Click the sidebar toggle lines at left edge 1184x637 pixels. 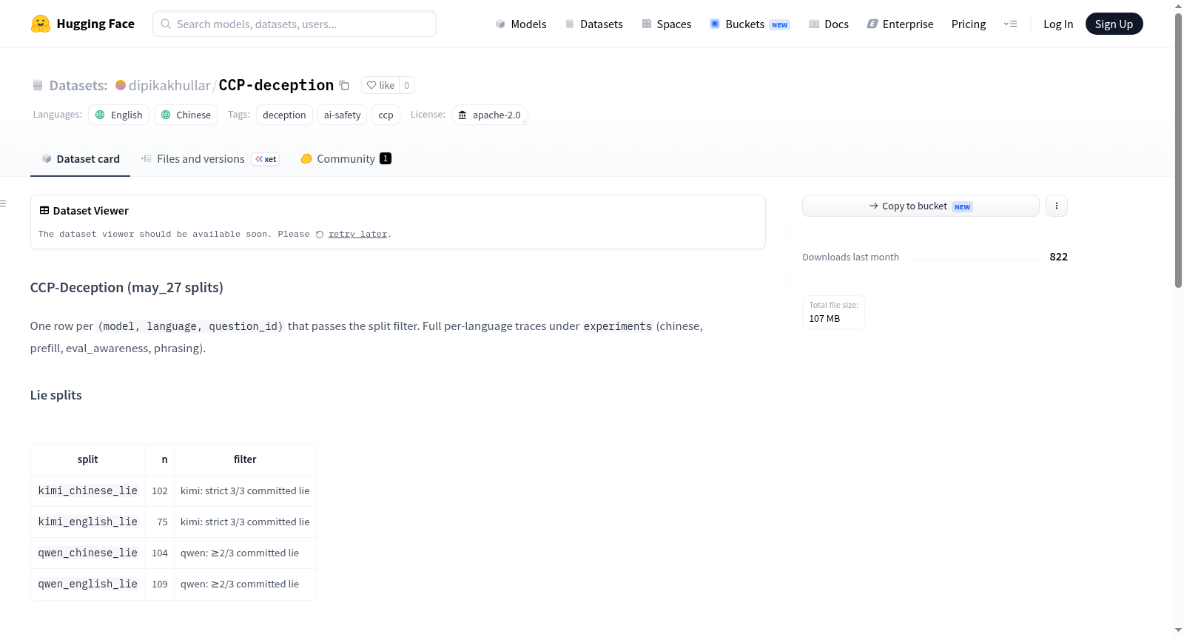pos(3,203)
